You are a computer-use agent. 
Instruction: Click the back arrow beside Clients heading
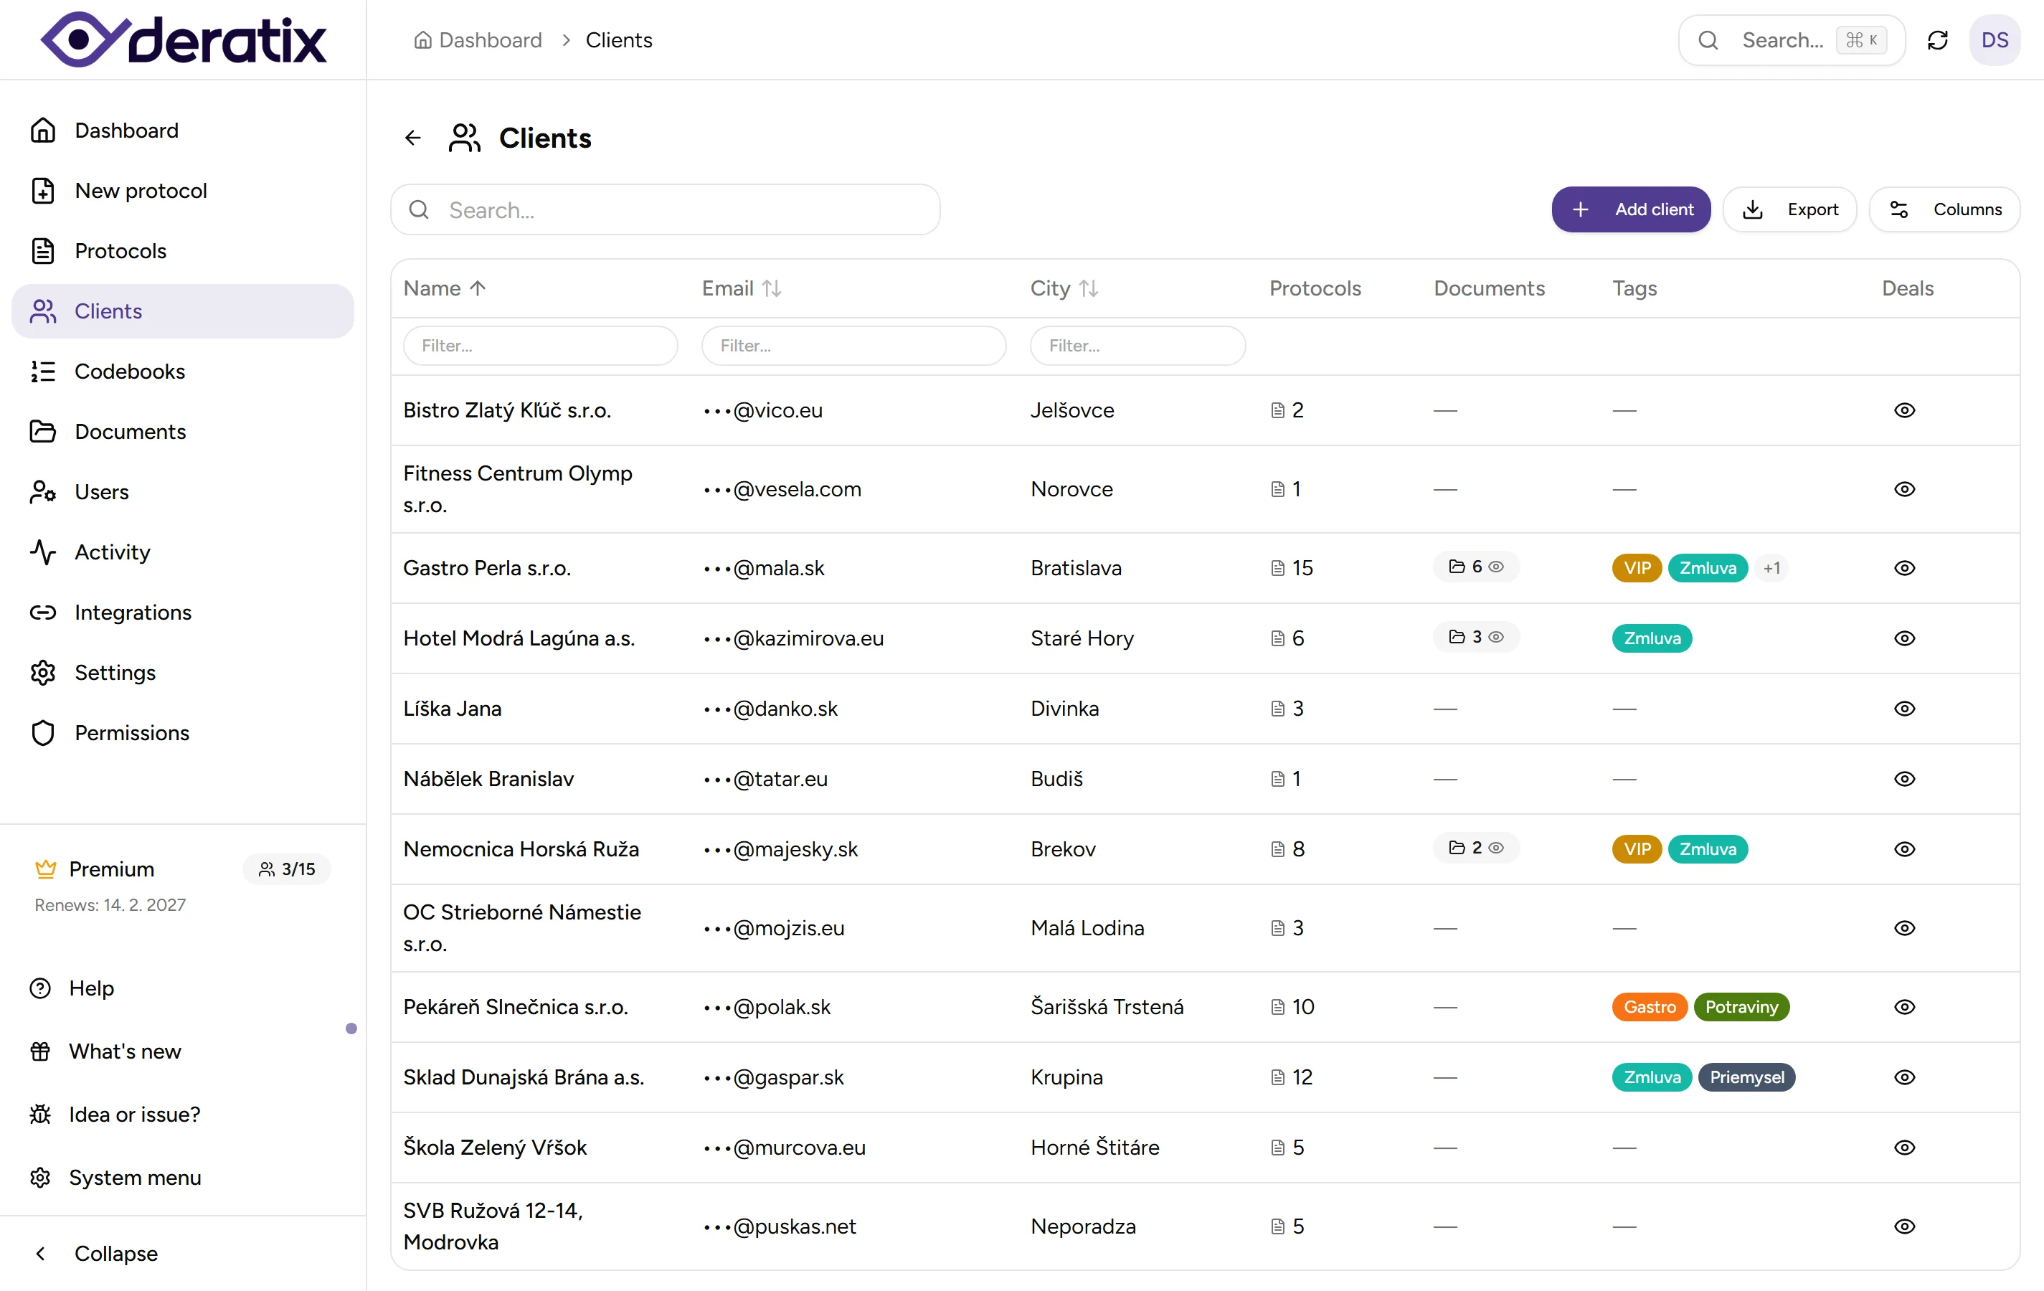point(412,138)
